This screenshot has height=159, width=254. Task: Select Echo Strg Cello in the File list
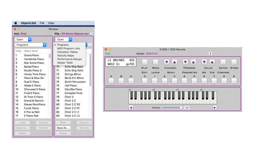pos(72,70)
